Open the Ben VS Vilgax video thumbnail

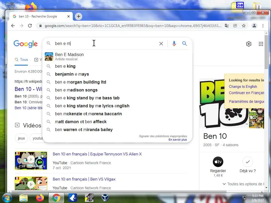(31, 183)
